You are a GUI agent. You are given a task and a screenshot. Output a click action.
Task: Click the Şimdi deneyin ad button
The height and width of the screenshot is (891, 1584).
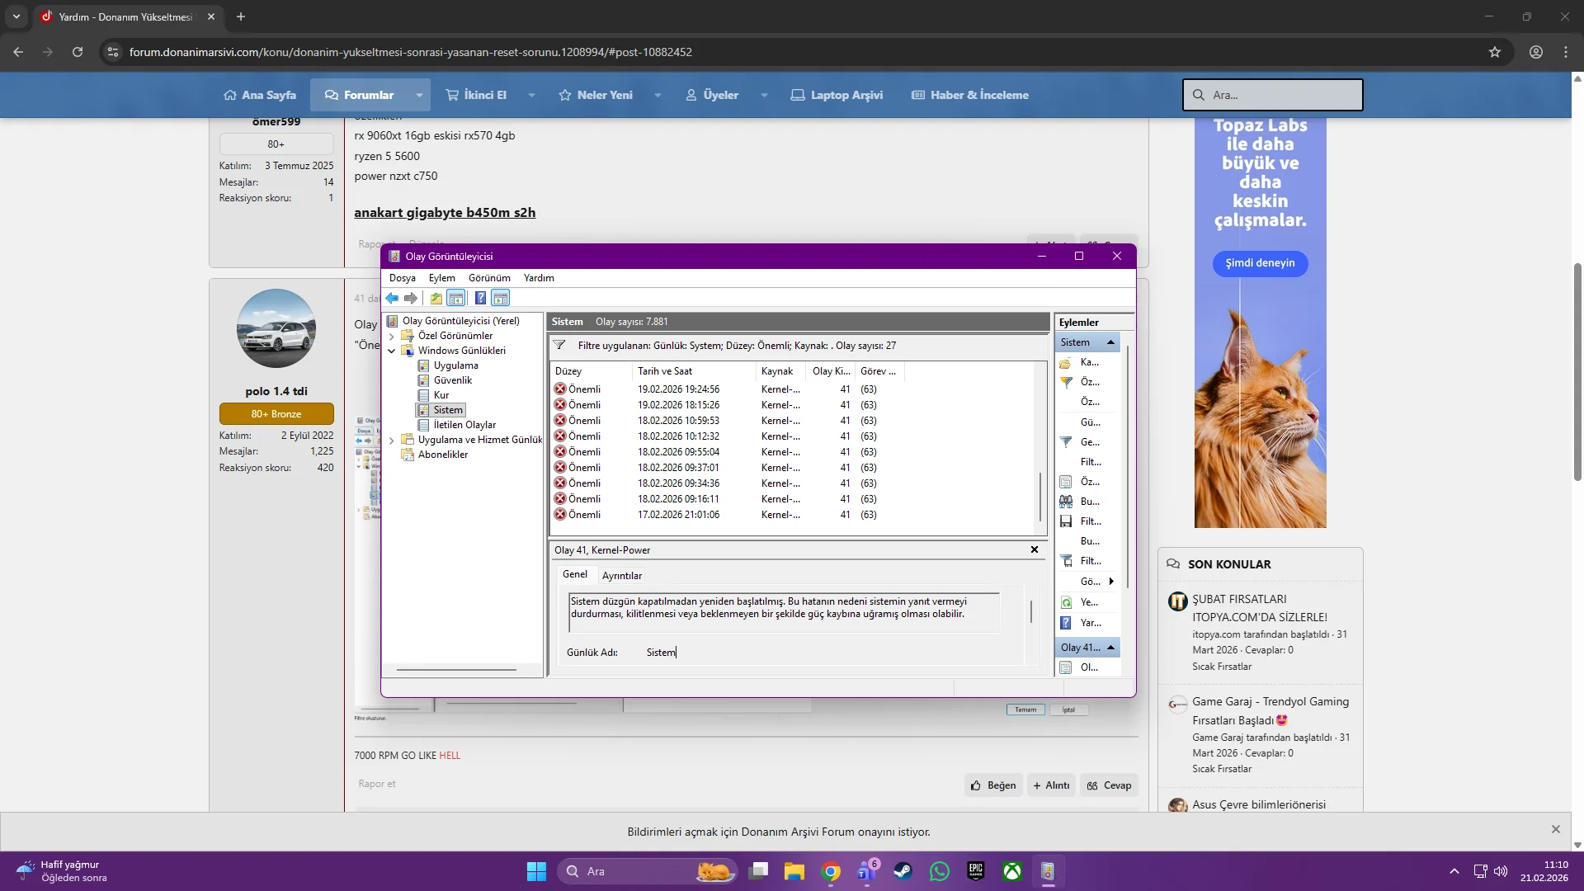pyautogui.click(x=1260, y=263)
